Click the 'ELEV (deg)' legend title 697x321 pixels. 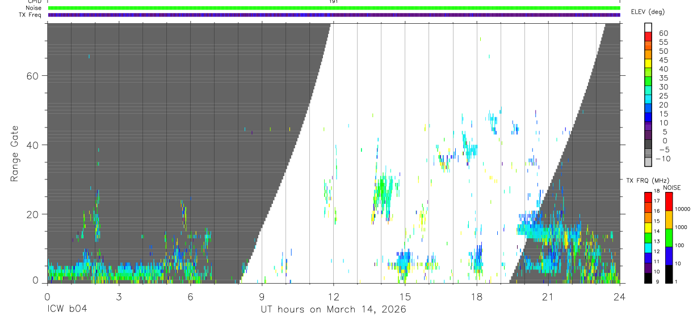648,12
